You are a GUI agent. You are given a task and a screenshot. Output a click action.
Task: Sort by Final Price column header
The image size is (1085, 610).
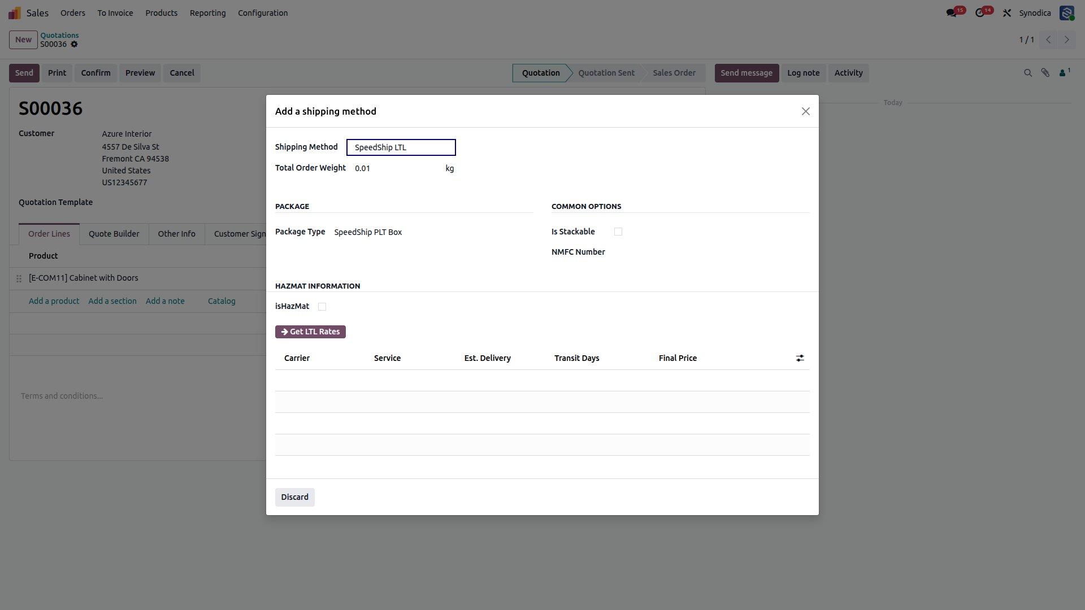(678, 358)
